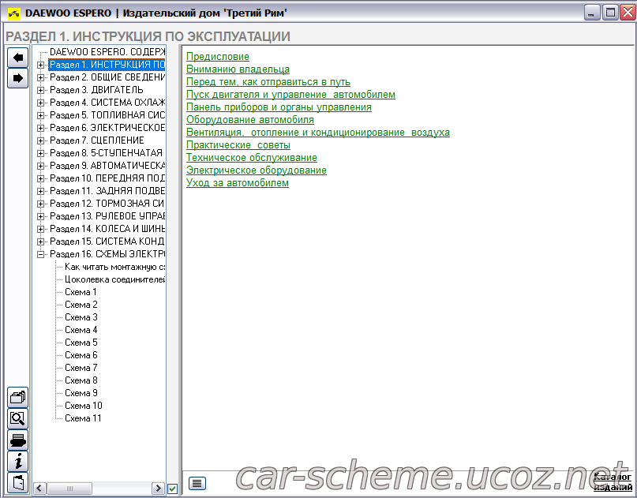Select Схема 11 in tree
Image resolution: width=637 pixels, height=498 pixels.
point(84,418)
